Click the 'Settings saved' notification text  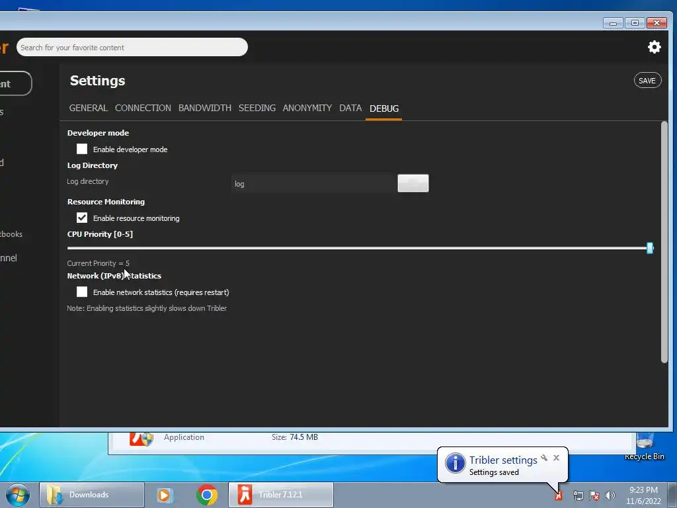[x=494, y=472]
